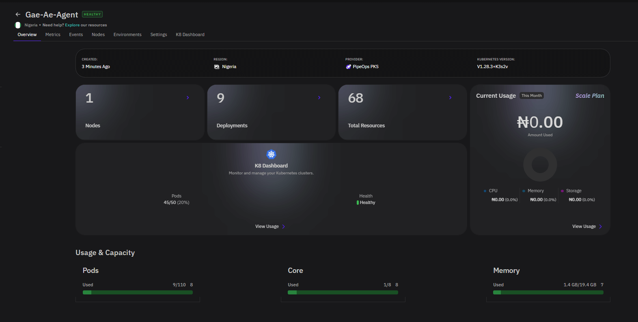Viewport: 638px width, 322px height.
Task: Click the Memory usage progress bar
Action: [548, 292]
